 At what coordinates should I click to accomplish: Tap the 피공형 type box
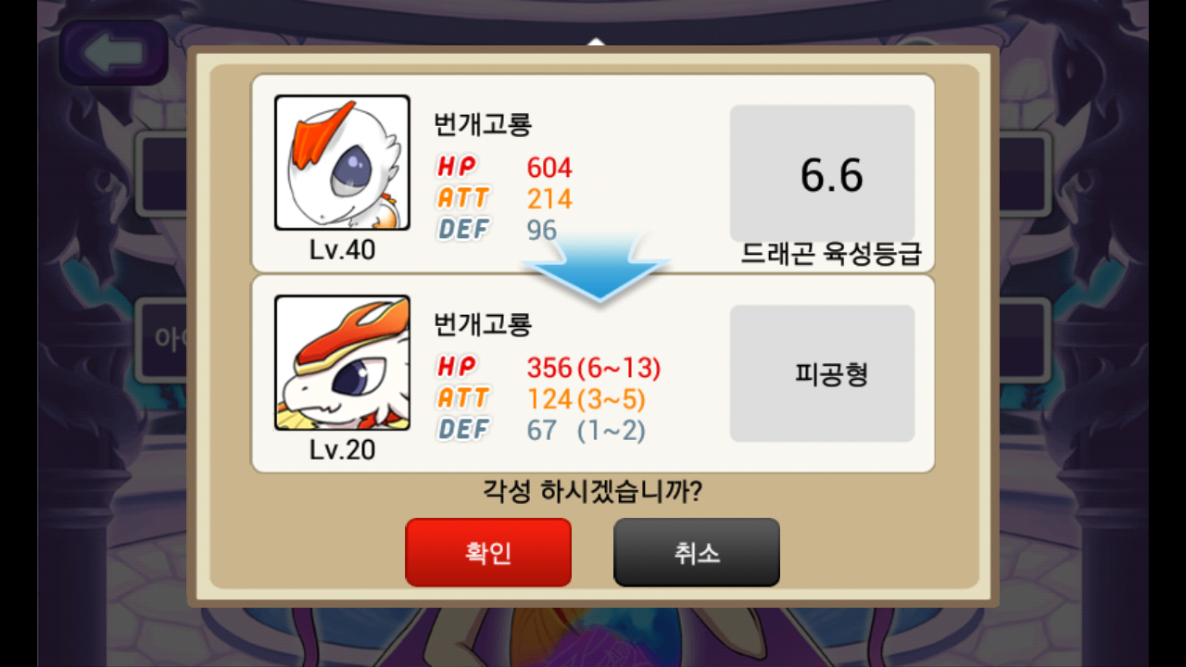pos(823,373)
